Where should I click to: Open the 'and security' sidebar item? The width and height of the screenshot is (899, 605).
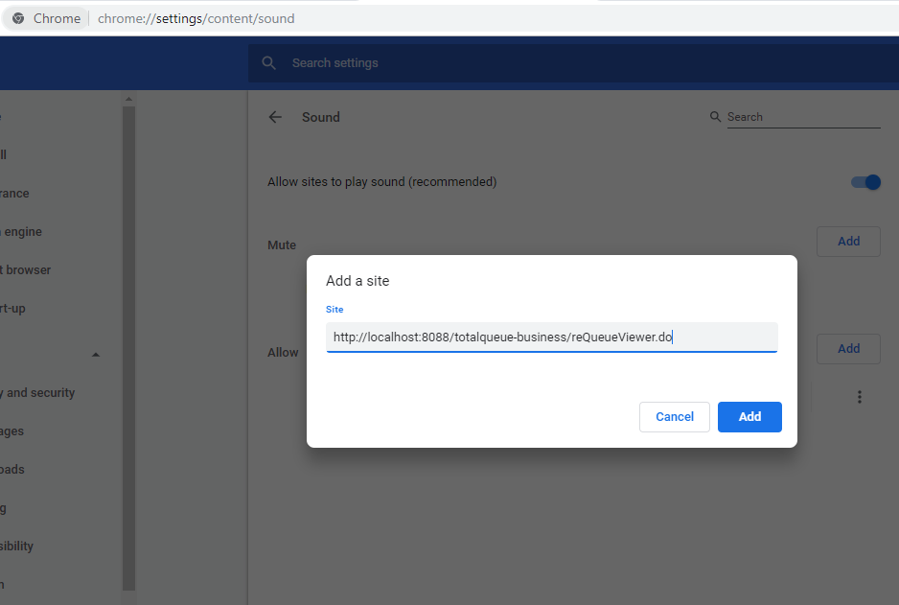tap(37, 393)
